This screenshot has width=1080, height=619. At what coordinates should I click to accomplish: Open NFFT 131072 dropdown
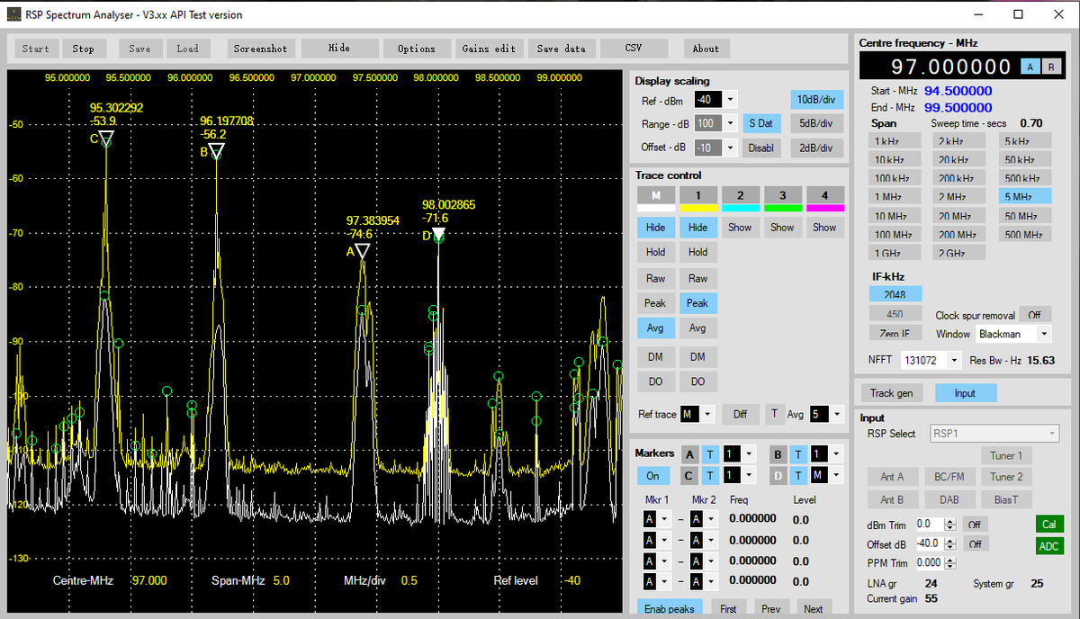coord(953,360)
